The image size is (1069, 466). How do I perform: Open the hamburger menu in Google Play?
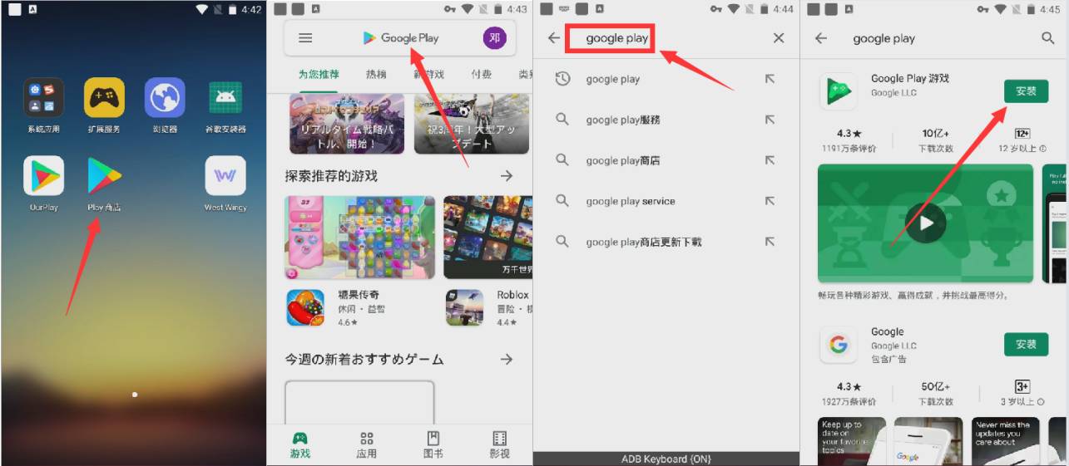point(305,38)
